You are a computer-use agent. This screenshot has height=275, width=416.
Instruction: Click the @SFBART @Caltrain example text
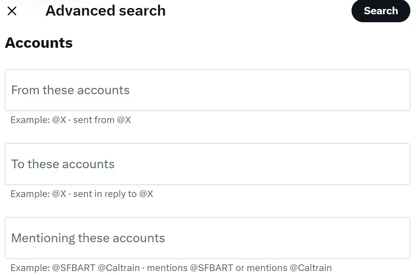click(x=171, y=268)
